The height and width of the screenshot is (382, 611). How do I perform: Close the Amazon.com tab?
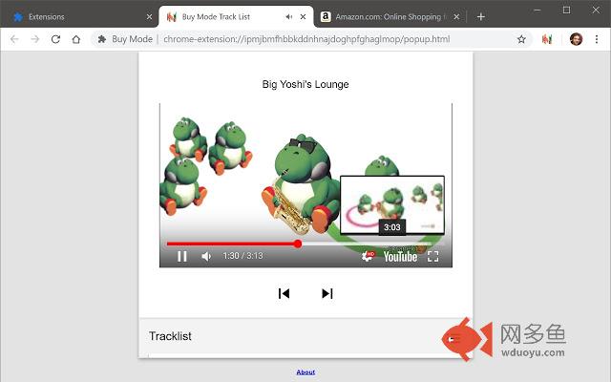pos(456,17)
